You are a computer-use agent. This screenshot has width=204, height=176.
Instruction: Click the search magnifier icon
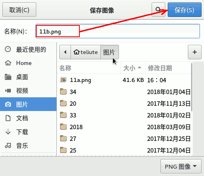click(158, 10)
